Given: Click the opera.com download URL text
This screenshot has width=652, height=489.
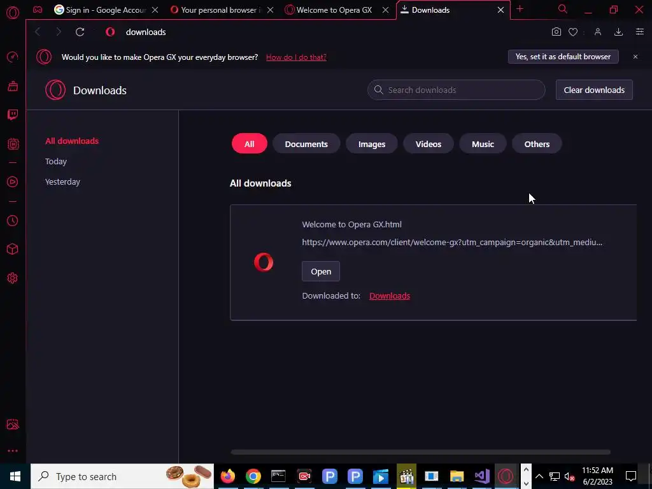Looking at the screenshot, I should point(452,243).
